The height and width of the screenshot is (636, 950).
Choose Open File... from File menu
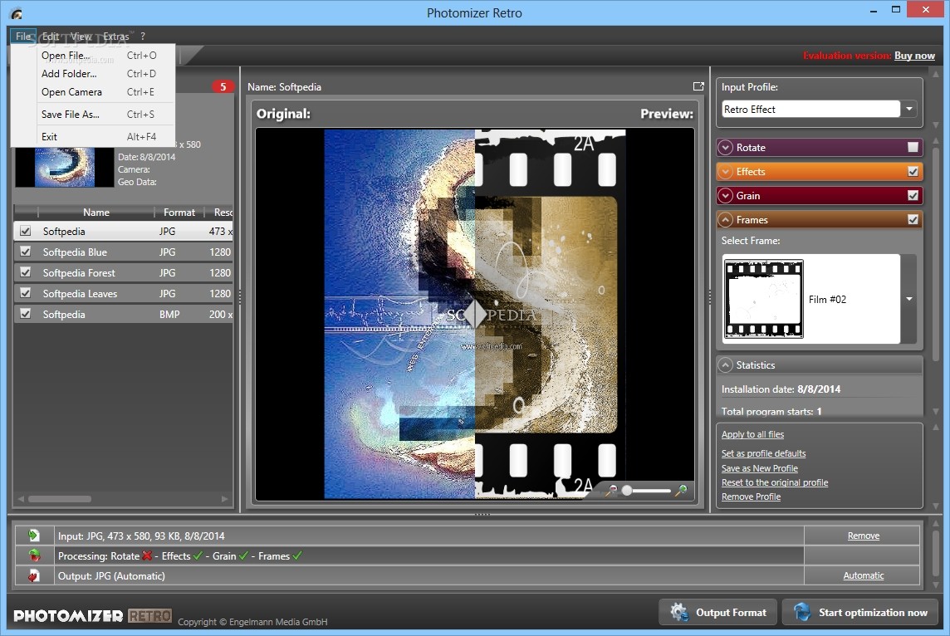click(x=93, y=55)
